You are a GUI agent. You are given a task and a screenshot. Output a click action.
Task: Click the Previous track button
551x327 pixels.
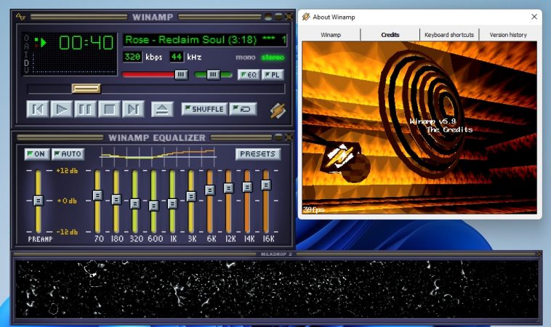tap(38, 109)
